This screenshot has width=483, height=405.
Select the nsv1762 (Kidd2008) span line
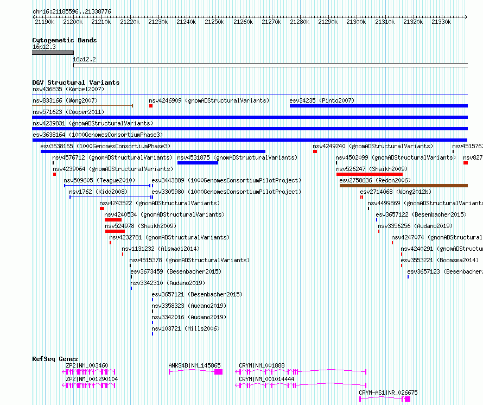coord(111,197)
